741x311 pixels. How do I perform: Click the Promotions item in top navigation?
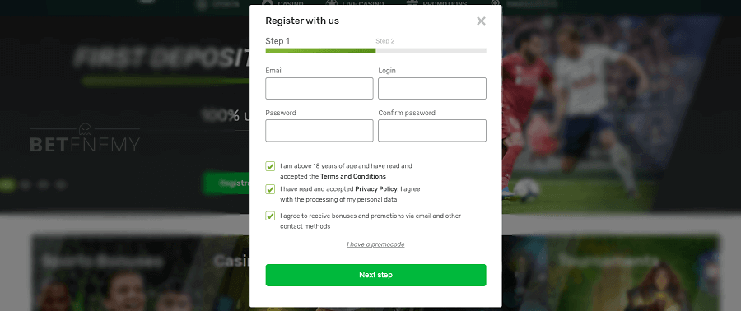click(x=437, y=4)
